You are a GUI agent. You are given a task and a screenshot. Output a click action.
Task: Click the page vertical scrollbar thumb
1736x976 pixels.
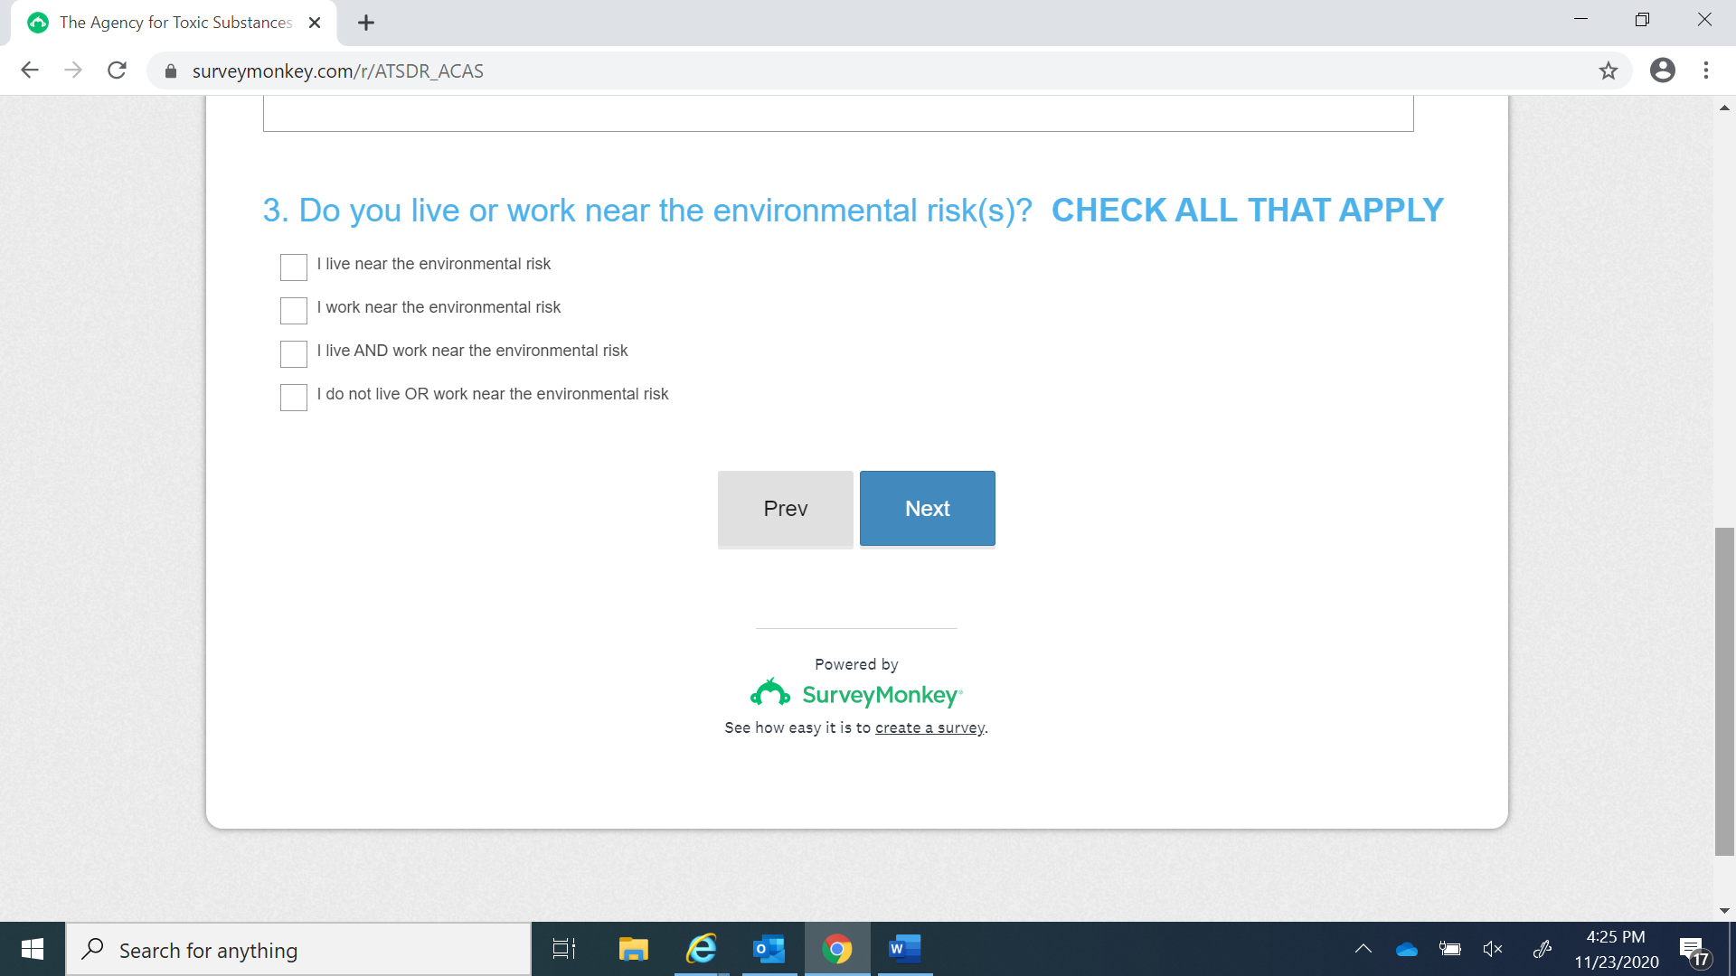click(1724, 691)
